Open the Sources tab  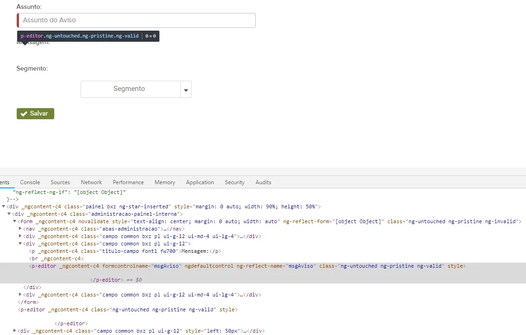[60, 182]
